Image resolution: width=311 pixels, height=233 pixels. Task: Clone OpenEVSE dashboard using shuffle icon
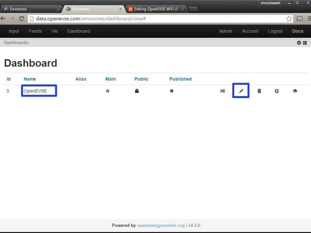(x=222, y=91)
